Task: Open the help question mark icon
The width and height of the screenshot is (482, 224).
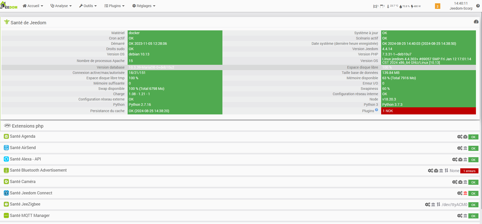Action: coord(478,6)
